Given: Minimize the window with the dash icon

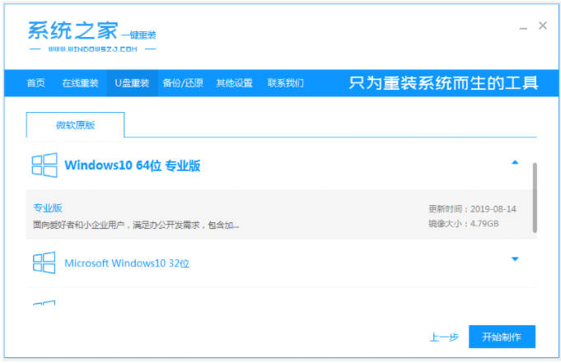Looking at the screenshot, I should click(x=523, y=27).
